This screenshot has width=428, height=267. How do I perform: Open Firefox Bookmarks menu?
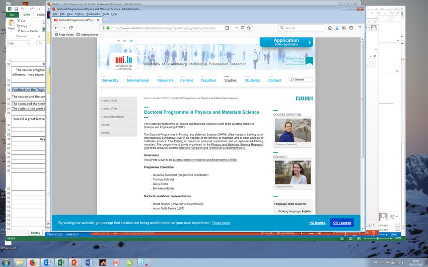click(93, 14)
